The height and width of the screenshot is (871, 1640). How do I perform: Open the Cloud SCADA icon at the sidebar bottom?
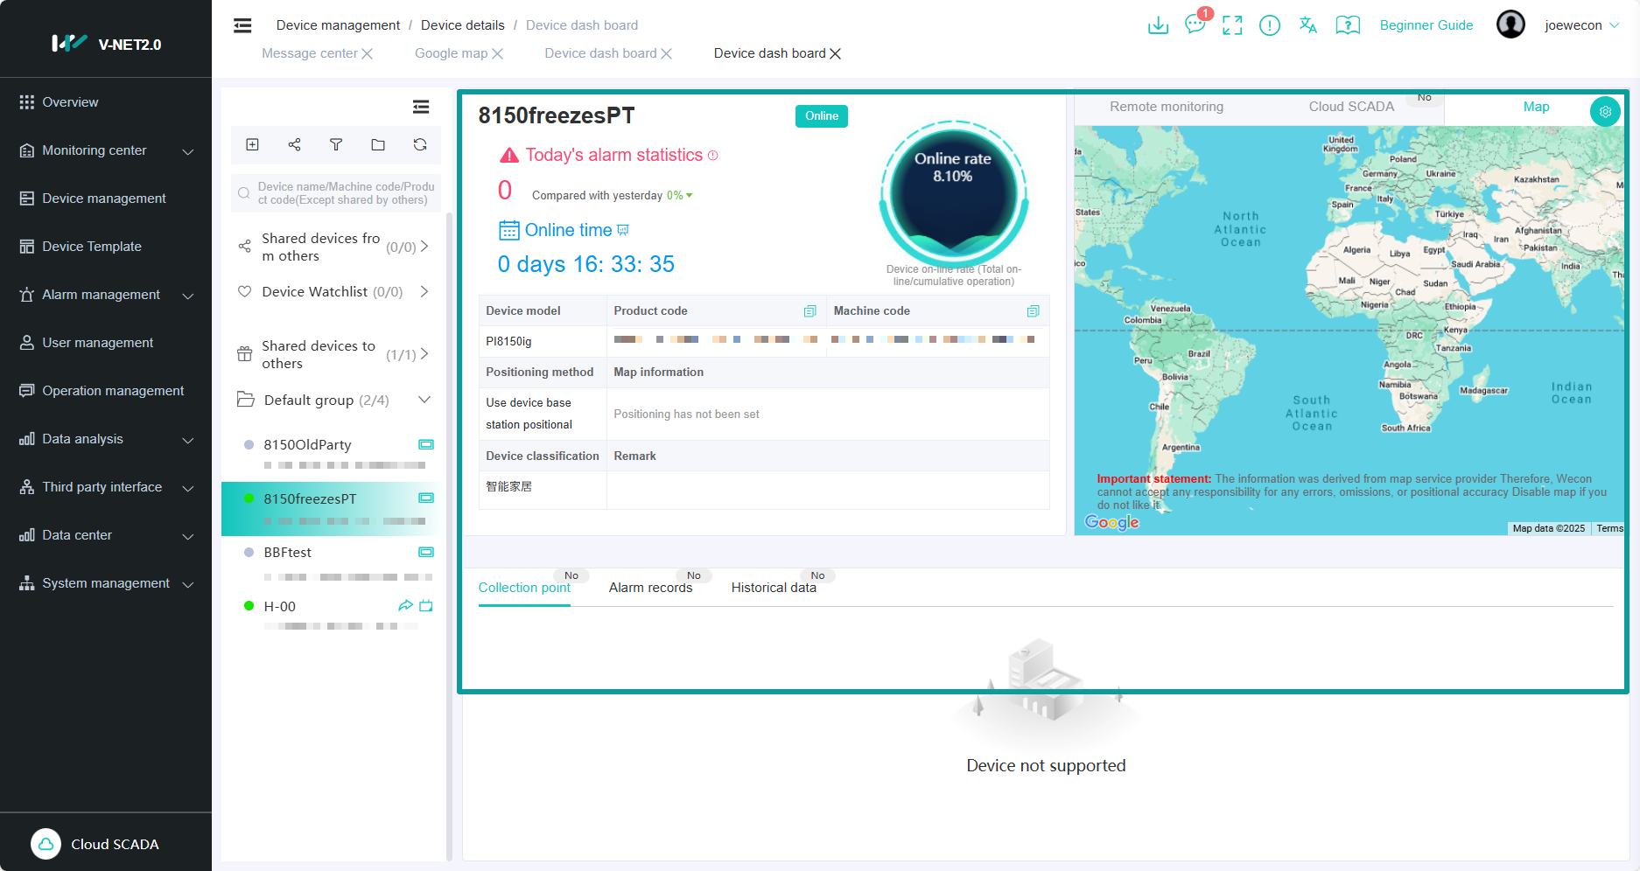click(46, 844)
